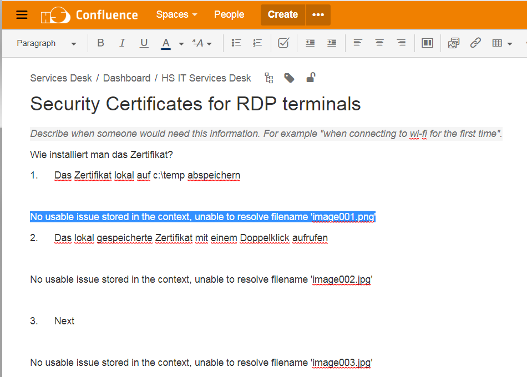Go to the People page
Viewport: 527px width, 377px height.
point(229,14)
